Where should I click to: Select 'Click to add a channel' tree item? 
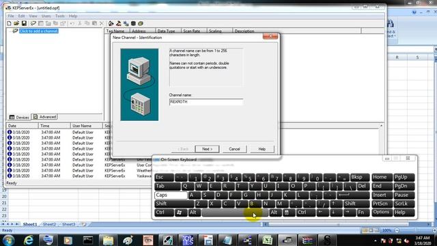click(x=39, y=31)
